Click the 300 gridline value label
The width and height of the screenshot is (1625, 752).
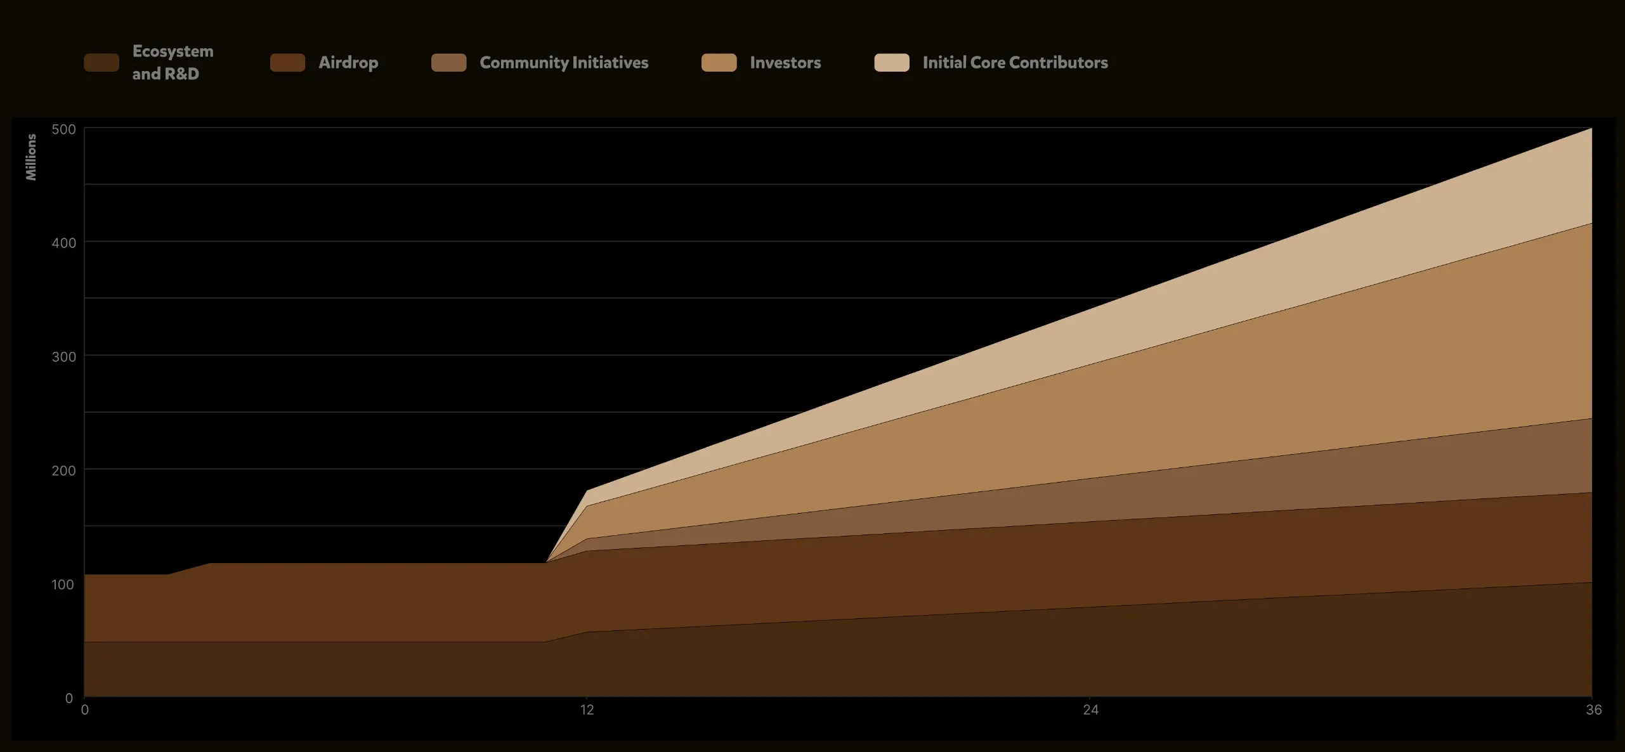(x=64, y=356)
